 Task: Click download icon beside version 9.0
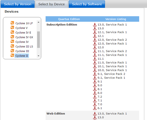[95, 86]
